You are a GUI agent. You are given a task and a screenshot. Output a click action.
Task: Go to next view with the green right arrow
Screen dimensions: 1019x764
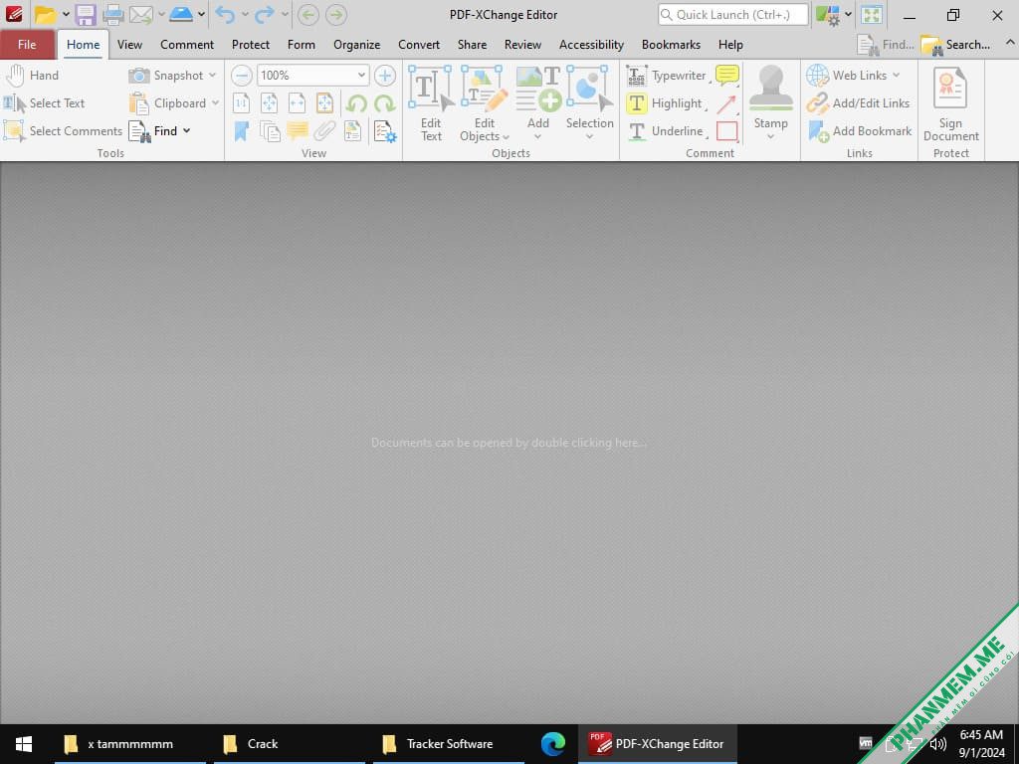pos(336,14)
